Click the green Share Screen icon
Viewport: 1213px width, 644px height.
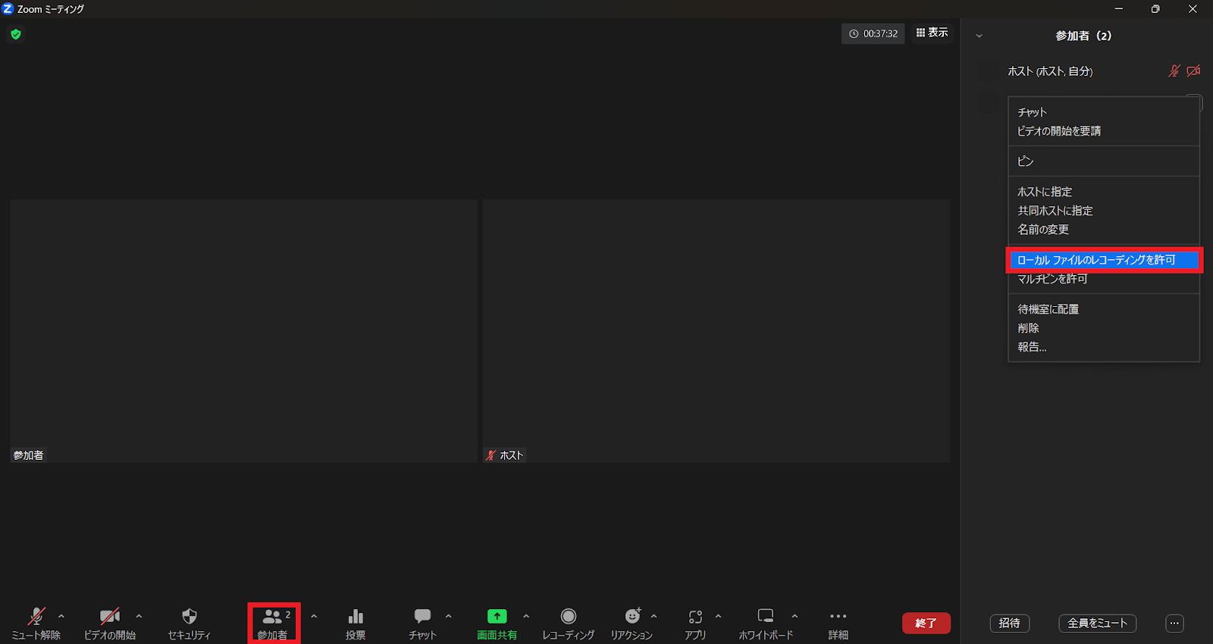click(497, 617)
